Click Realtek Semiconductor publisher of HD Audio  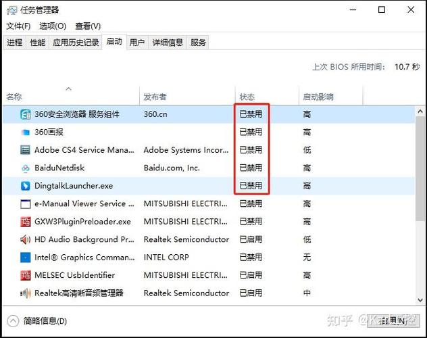[186, 239]
